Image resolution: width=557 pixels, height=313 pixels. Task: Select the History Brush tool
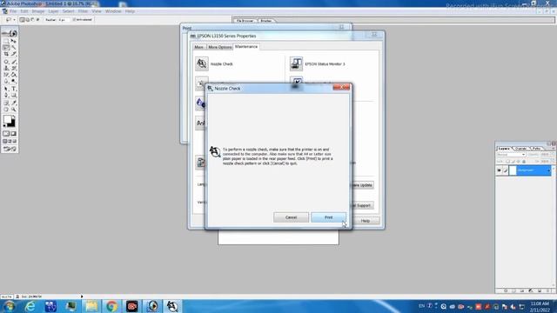(14, 68)
